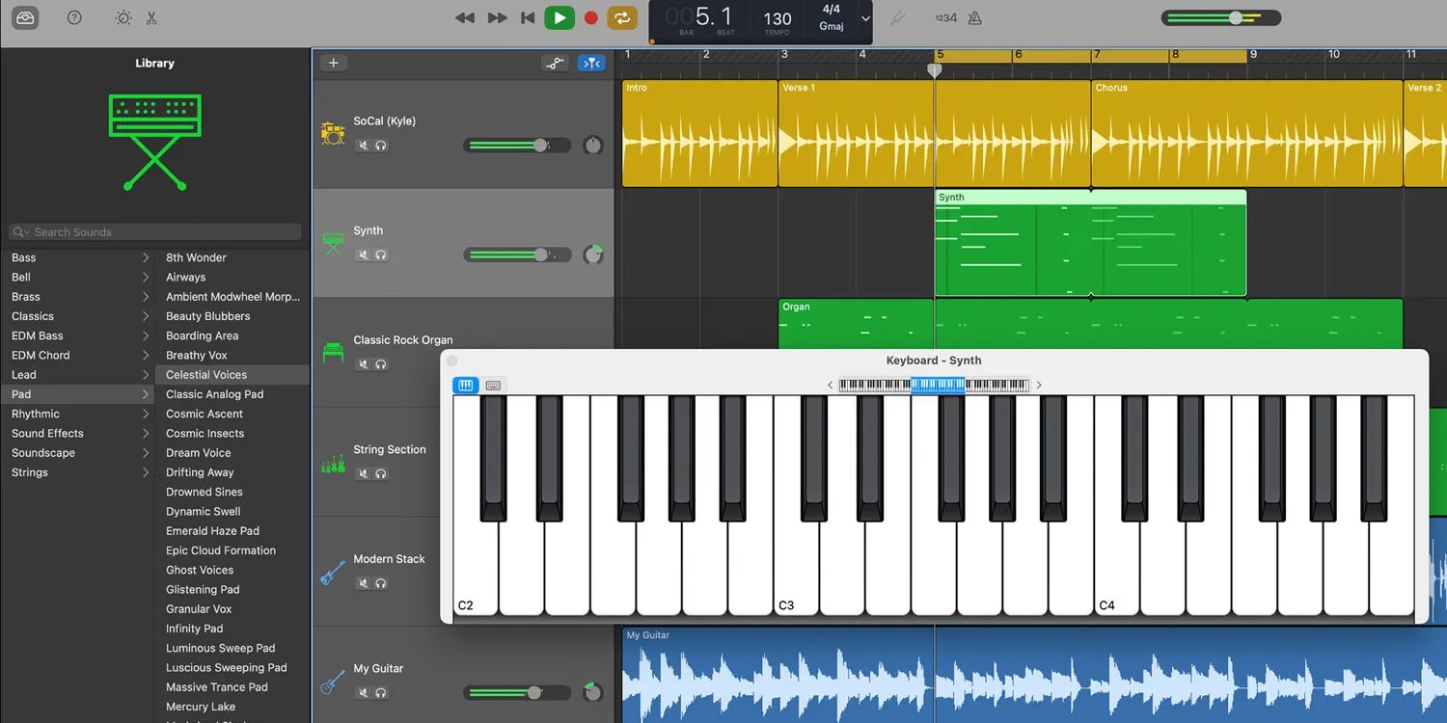
Task: Click the Search Sounds input field
Action: tap(154, 231)
